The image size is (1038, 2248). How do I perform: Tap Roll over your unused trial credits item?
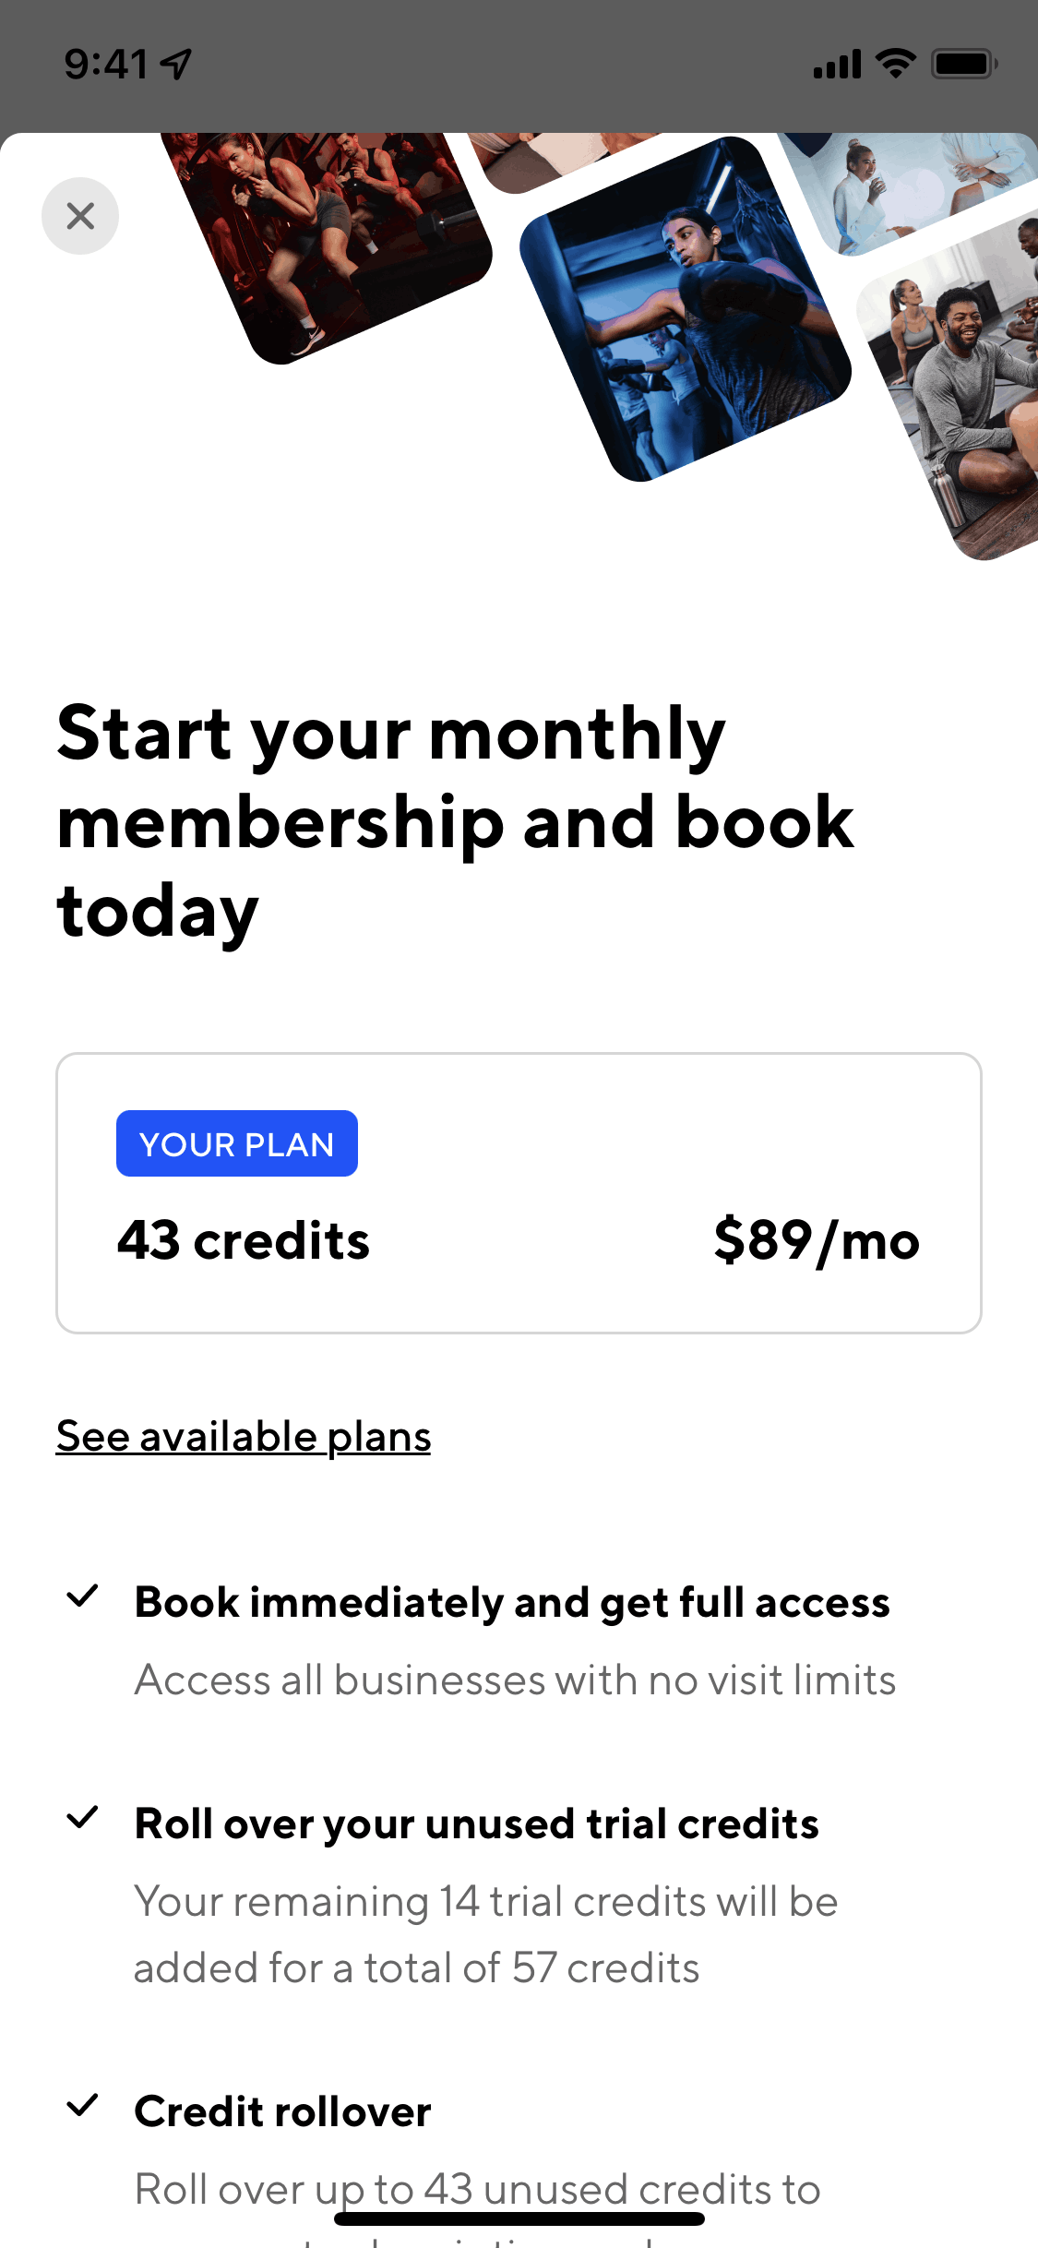click(476, 1824)
